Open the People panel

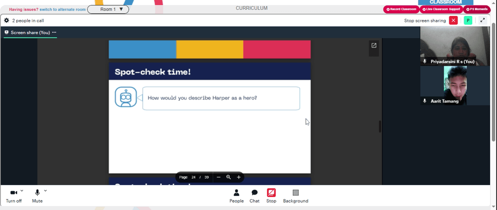(x=237, y=196)
